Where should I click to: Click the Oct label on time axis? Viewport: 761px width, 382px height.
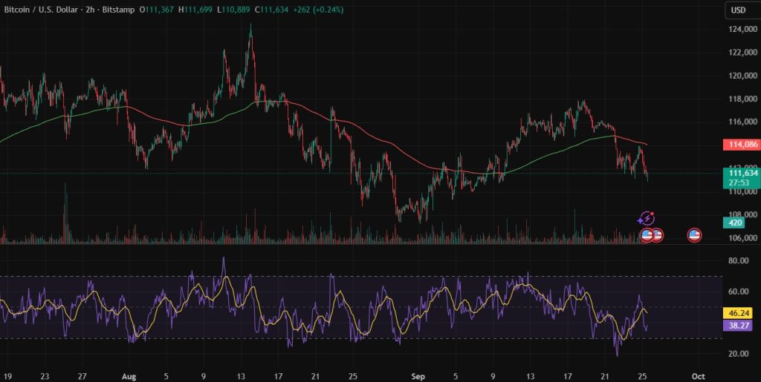coord(697,375)
